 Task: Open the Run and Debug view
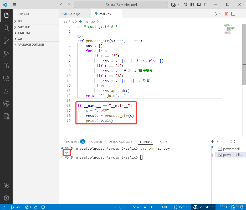6,53
